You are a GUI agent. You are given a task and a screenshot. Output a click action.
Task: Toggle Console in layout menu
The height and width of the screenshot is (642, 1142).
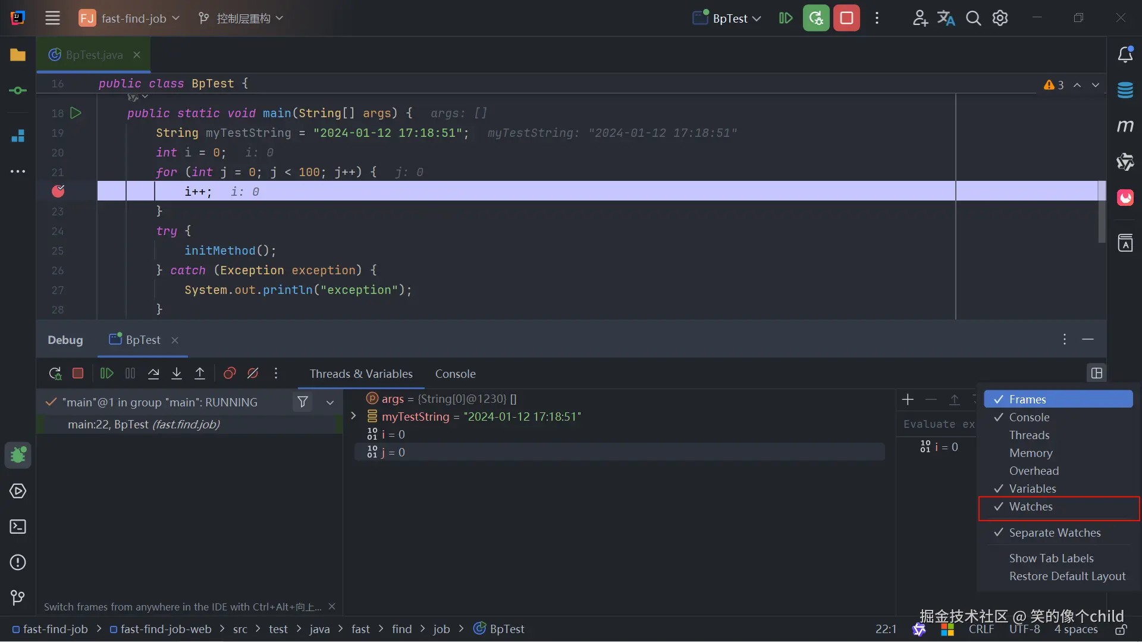click(1058, 417)
